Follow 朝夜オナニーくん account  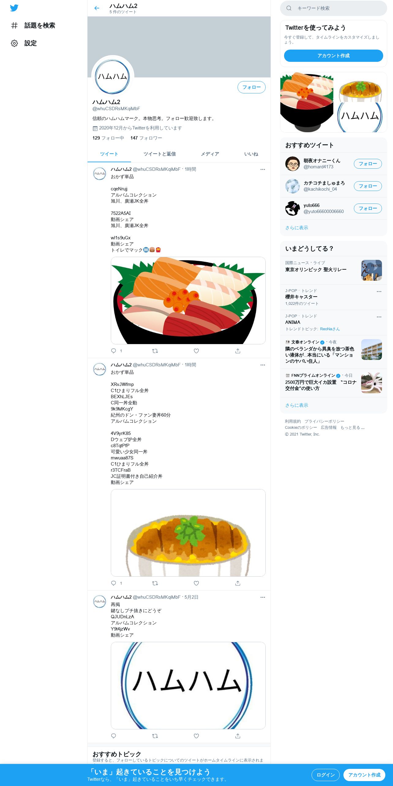coord(368,164)
